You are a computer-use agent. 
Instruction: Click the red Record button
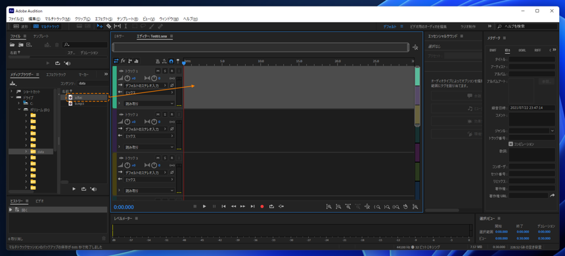[x=262, y=206]
